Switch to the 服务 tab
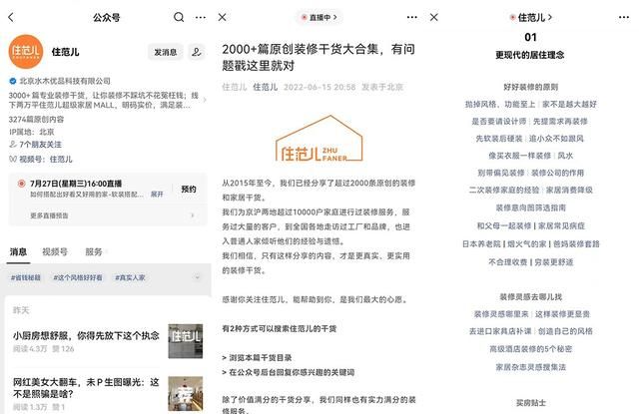 93,252
